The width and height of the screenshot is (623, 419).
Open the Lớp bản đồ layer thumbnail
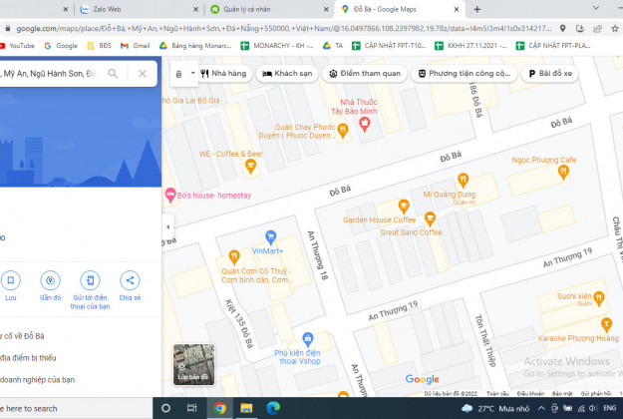tap(194, 364)
